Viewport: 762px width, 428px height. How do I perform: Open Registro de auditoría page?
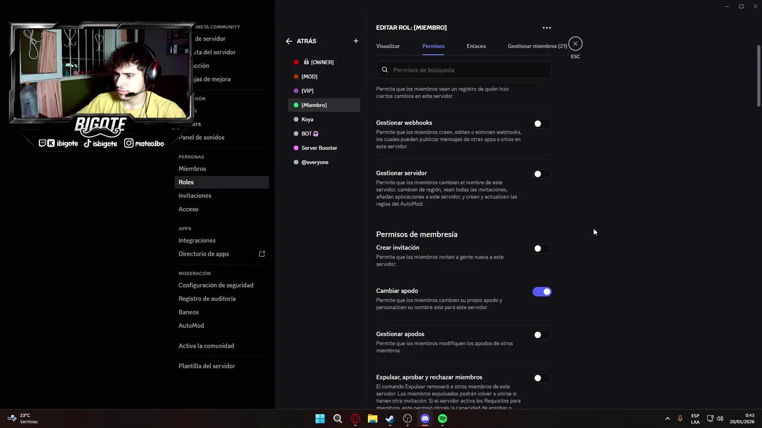point(221,299)
